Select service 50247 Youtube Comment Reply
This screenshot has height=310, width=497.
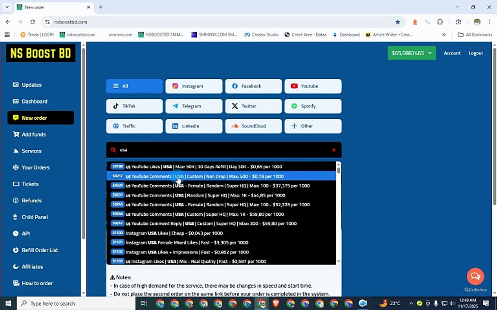click(x=221, y=223)
